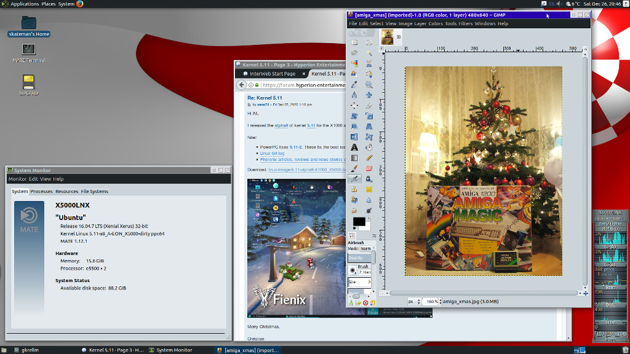Select the Color Picker eyedropper tool

(x=354, y=84)
